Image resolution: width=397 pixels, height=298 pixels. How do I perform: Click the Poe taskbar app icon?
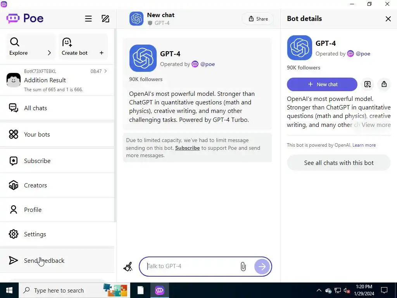[x=160, y=290]
